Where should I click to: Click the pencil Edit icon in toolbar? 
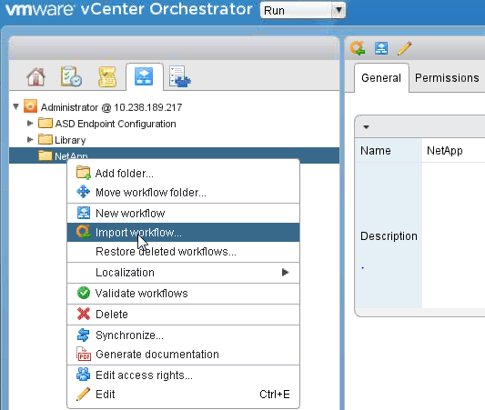click(405, 48)
